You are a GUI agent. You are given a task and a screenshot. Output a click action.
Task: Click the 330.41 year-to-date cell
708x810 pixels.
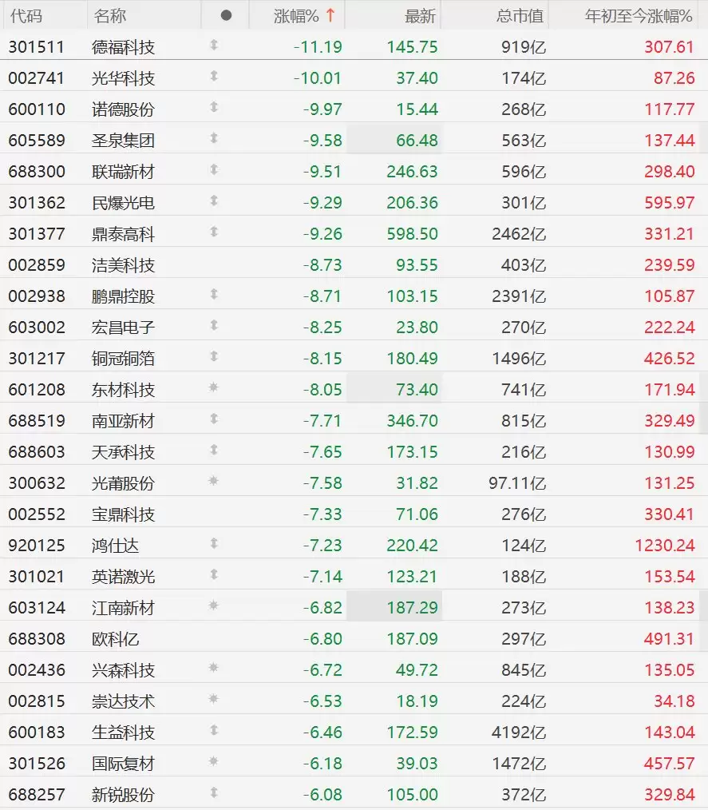(x=670, y=514)
